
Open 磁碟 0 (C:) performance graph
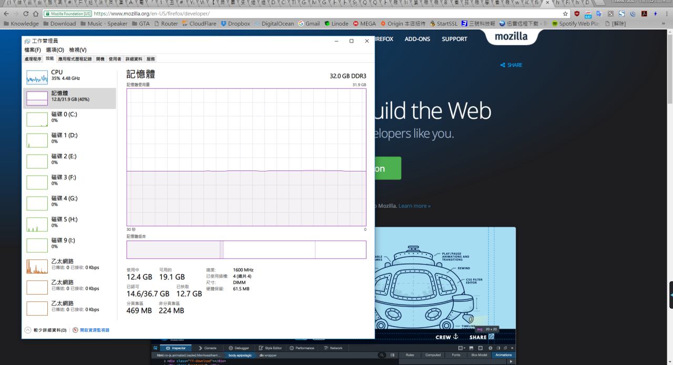click(x=69, y=119)
